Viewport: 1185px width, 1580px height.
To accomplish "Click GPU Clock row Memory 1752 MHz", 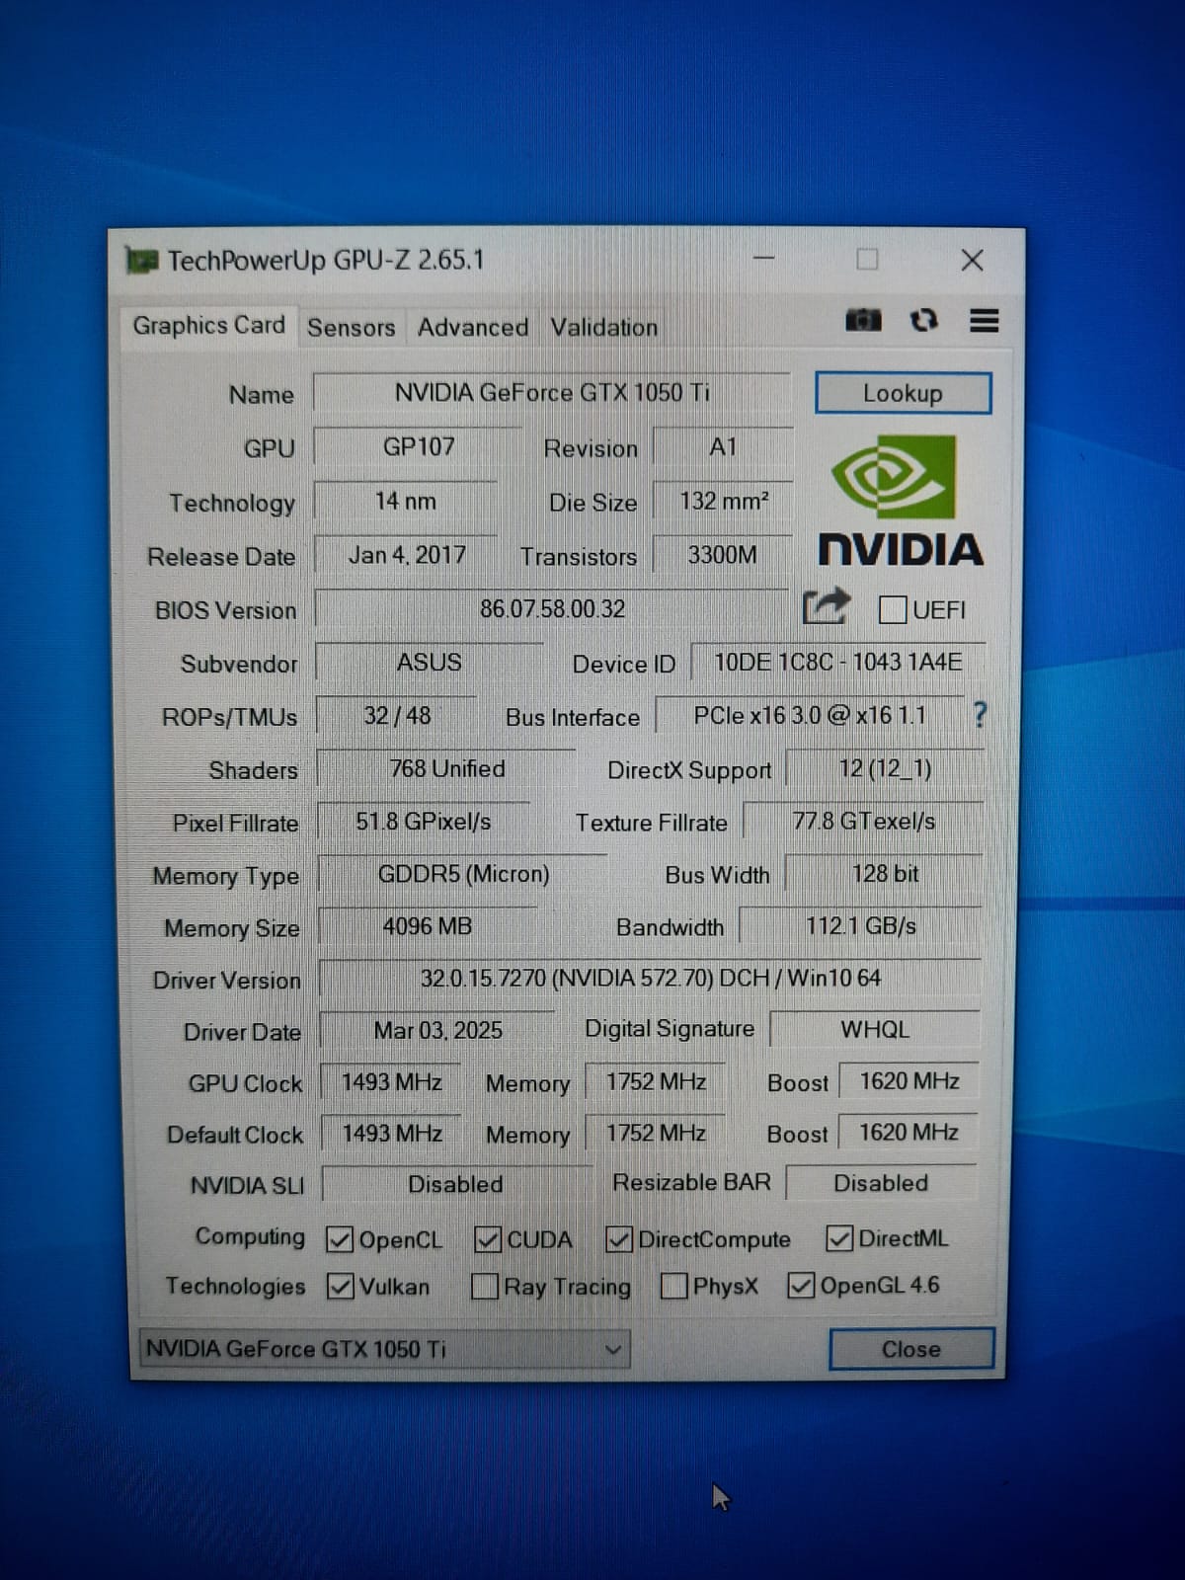I will coord(656,1081).
